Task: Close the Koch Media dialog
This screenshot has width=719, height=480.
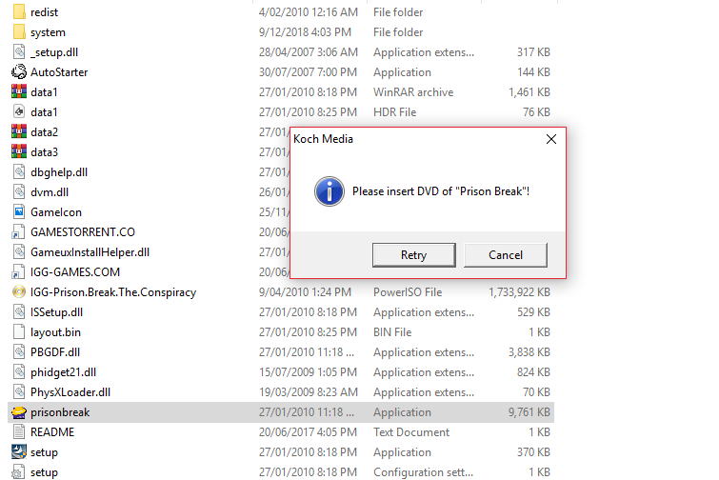Action: [550, 139]
